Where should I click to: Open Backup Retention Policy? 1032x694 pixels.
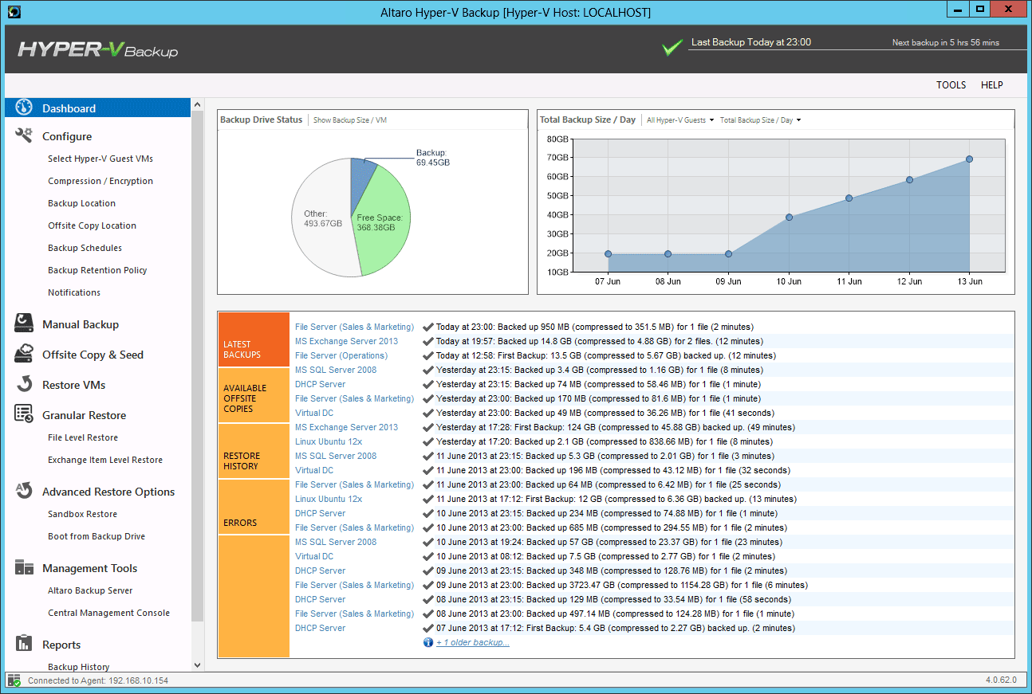tap(97, 270)
